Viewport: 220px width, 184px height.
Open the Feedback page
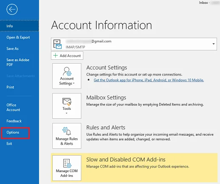coord(14,121)
